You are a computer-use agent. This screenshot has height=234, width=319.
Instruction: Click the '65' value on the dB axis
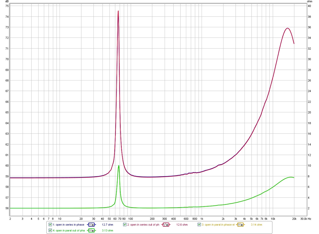tap(7, 112)
